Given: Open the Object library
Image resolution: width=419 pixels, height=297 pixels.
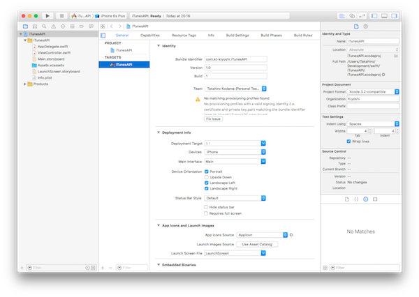Looking at the screenshot, I should pyautogui.click(x=365, y=199).
